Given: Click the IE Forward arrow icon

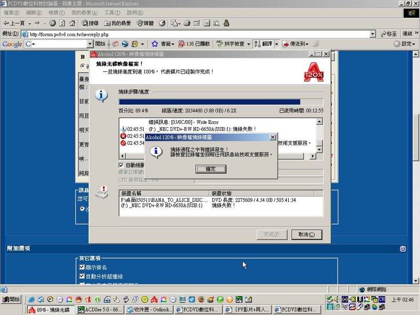Looking at the screenshot, I should 37,23.
